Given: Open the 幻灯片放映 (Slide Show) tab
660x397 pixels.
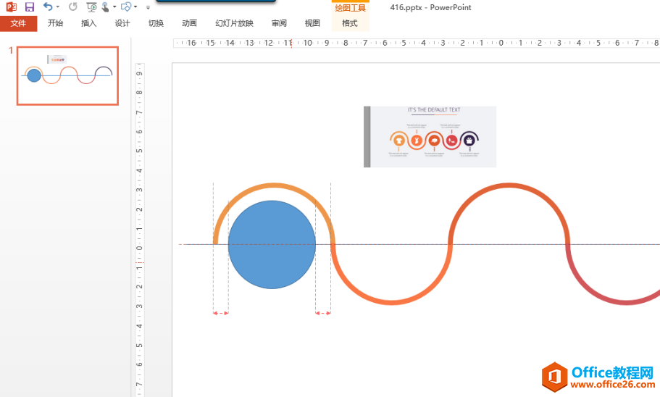Looking at the screenshot, I should pyautogui.click(x=234, y=23).
